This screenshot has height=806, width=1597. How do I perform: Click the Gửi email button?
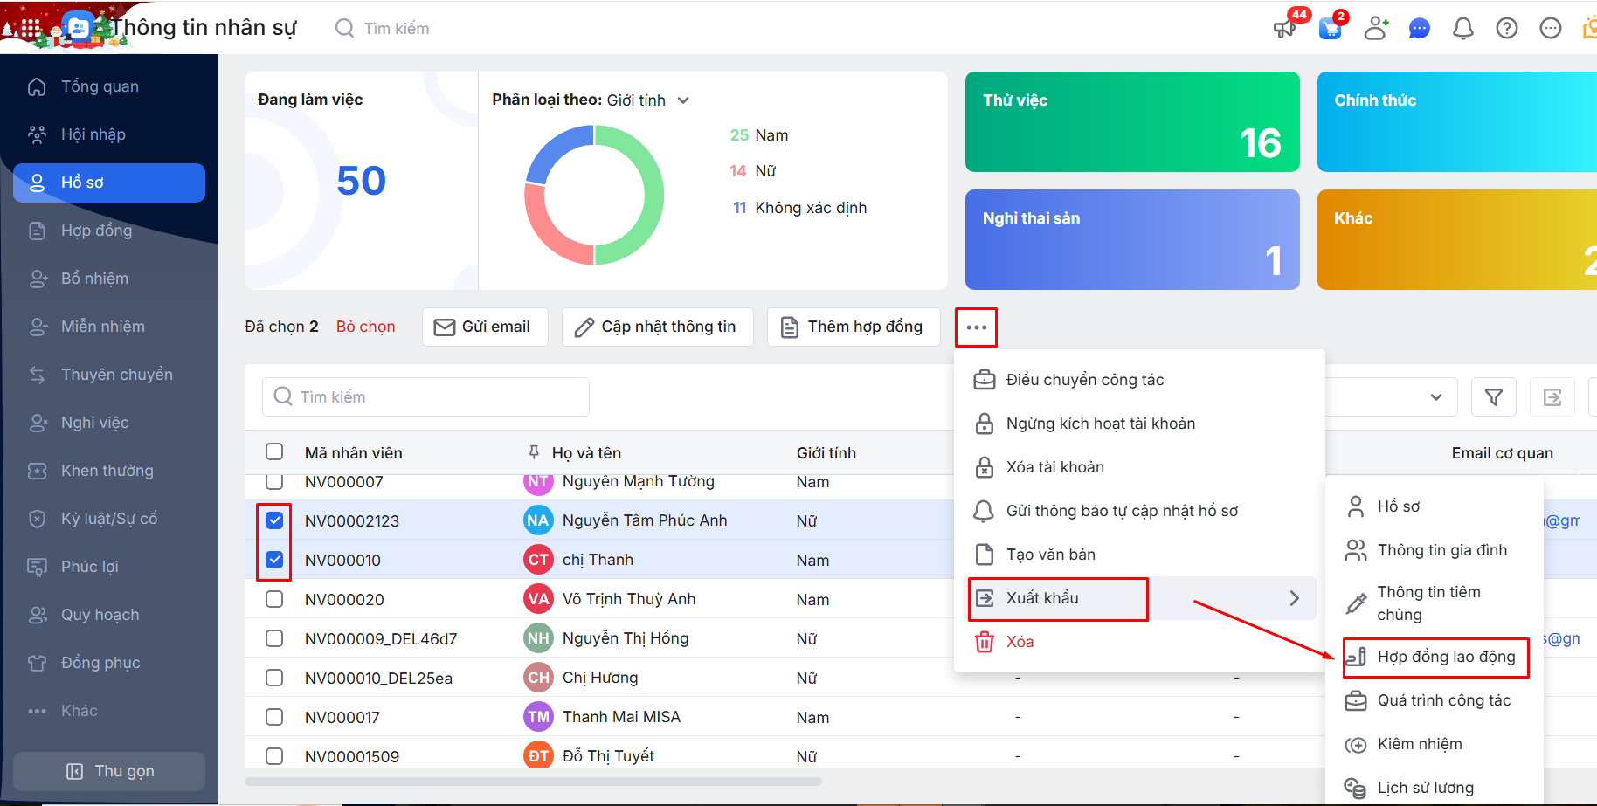pos(484,327)
